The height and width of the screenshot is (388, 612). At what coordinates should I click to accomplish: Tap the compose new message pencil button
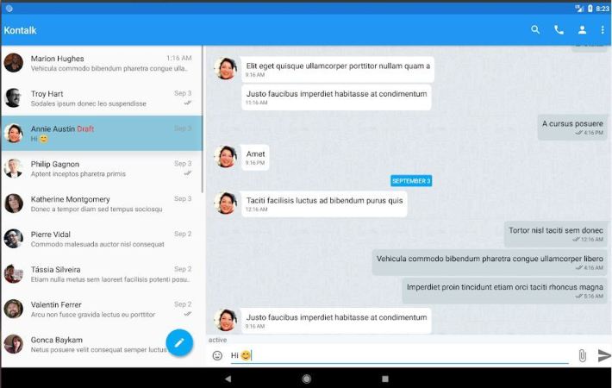tap(179, 342)
